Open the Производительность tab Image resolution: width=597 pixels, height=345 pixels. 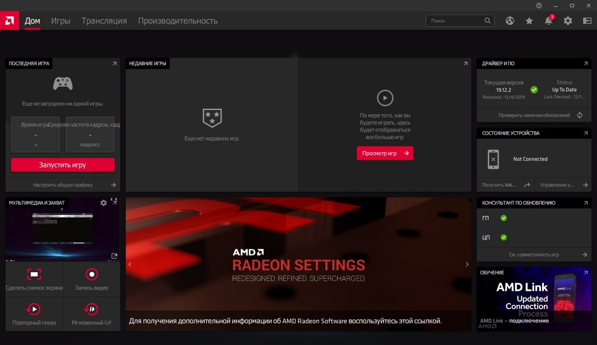point(178,21)
